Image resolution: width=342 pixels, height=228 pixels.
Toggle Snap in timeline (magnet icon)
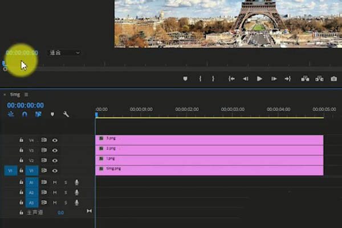click(x=25, y=114)
